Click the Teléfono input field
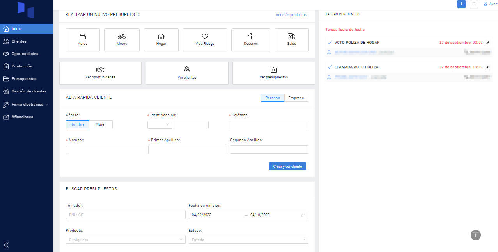The width and height of the screenshot is (498, 252). pos(269,125)
